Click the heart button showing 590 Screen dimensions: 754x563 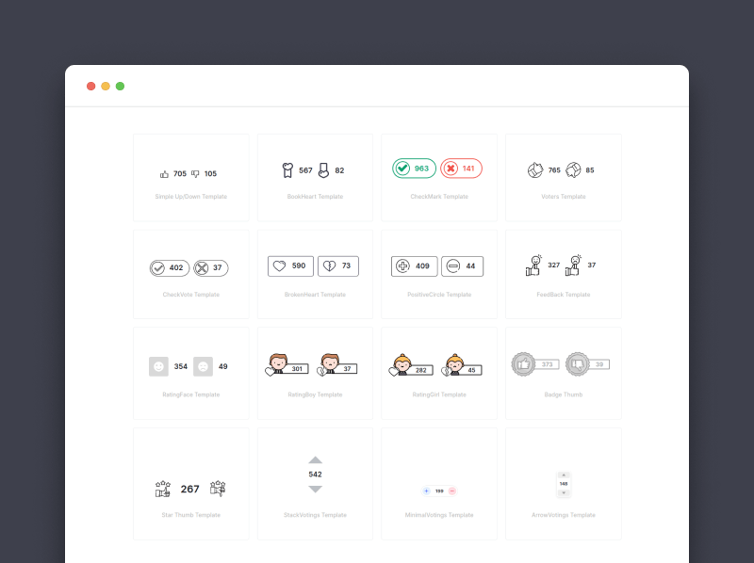coord(290,266)
